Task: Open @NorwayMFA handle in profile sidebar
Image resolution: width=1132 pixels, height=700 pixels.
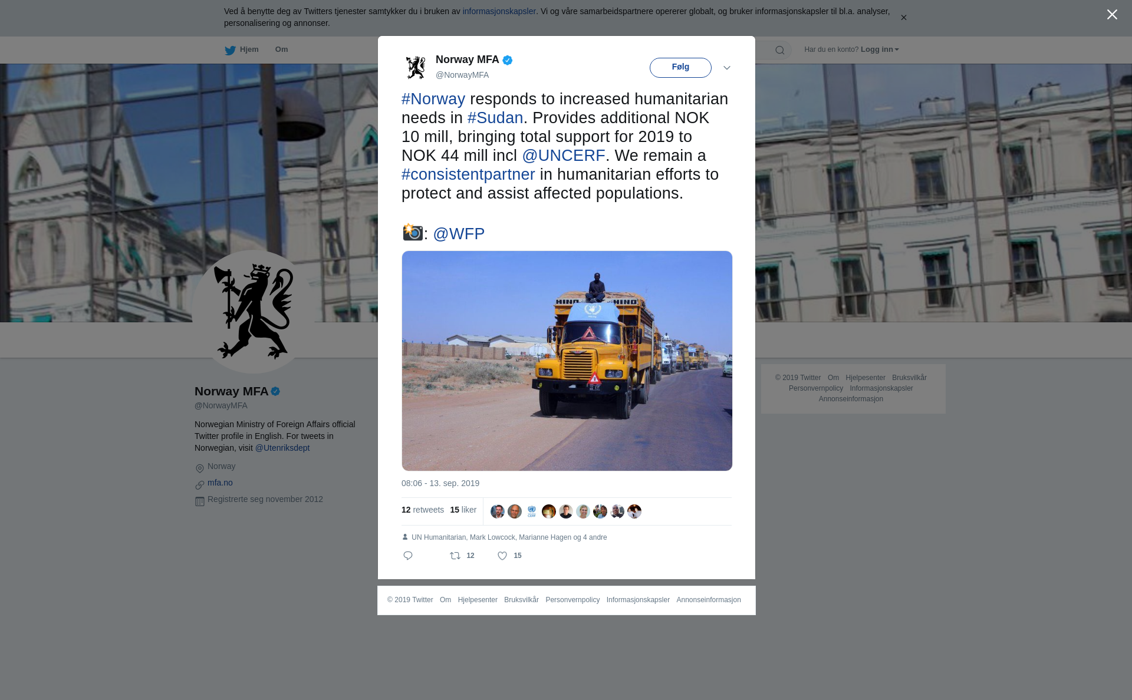Action: click(x=221, y=405)
